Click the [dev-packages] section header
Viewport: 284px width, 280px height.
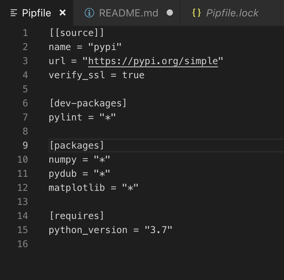click(88, 103)
